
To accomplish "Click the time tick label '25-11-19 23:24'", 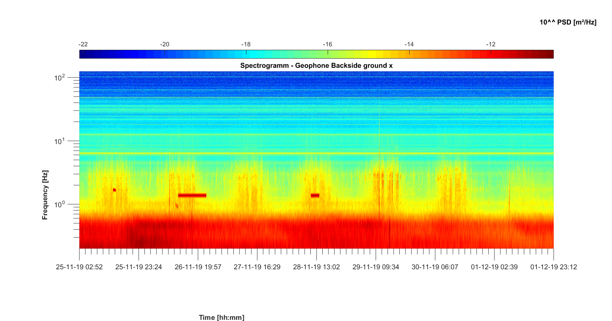I will point(139,267).
